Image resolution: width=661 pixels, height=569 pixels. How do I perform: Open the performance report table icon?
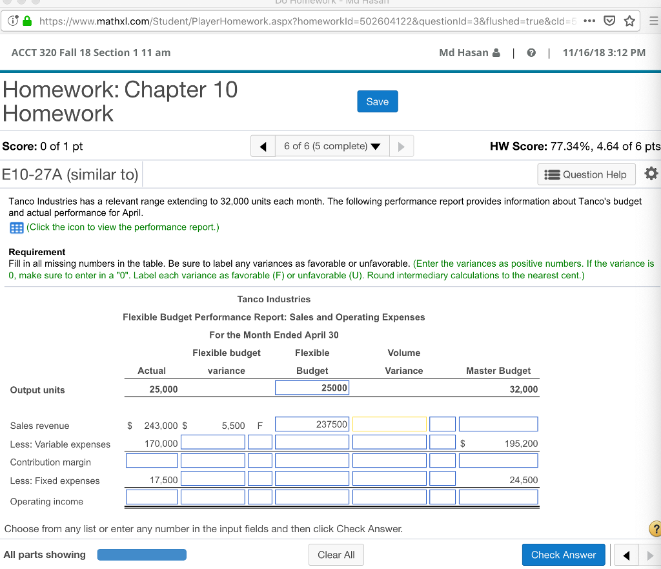pyautogui.click(x=16, y=227)
